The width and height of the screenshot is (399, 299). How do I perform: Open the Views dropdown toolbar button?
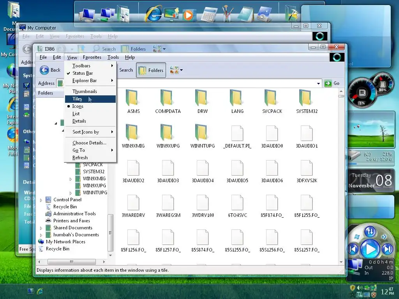(x=176, y=70)
